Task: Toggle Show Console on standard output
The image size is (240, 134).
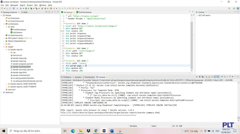Action: [x=215, y=77]
